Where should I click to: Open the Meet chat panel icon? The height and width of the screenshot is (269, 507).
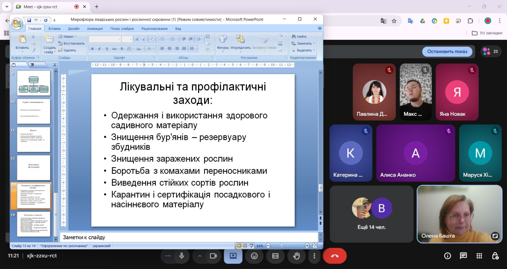(463, 256)
